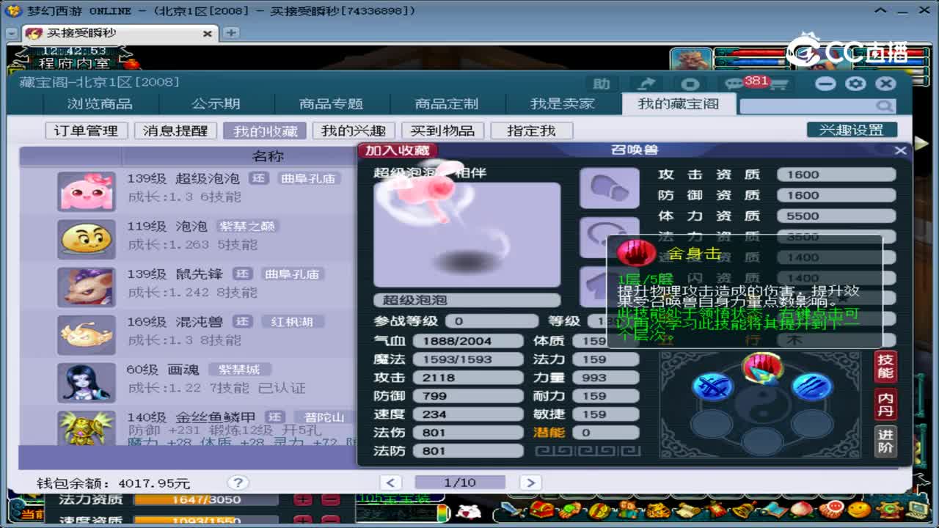This screenshot has height=528, width=939.
Task: Open the shopping cart icon
Action: click(778, 84)
